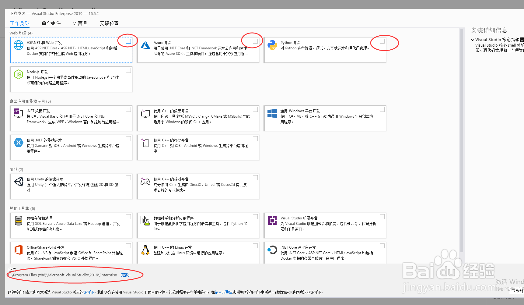Collapse the Visual Studio core editor details
The image size is (524, 305).
pos(473,40)
